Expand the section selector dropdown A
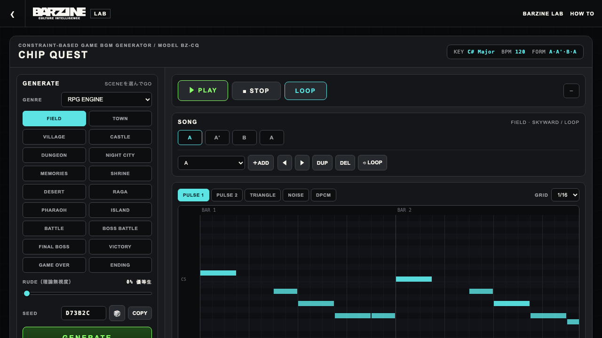602x338 pixels. tap(211, 163)
